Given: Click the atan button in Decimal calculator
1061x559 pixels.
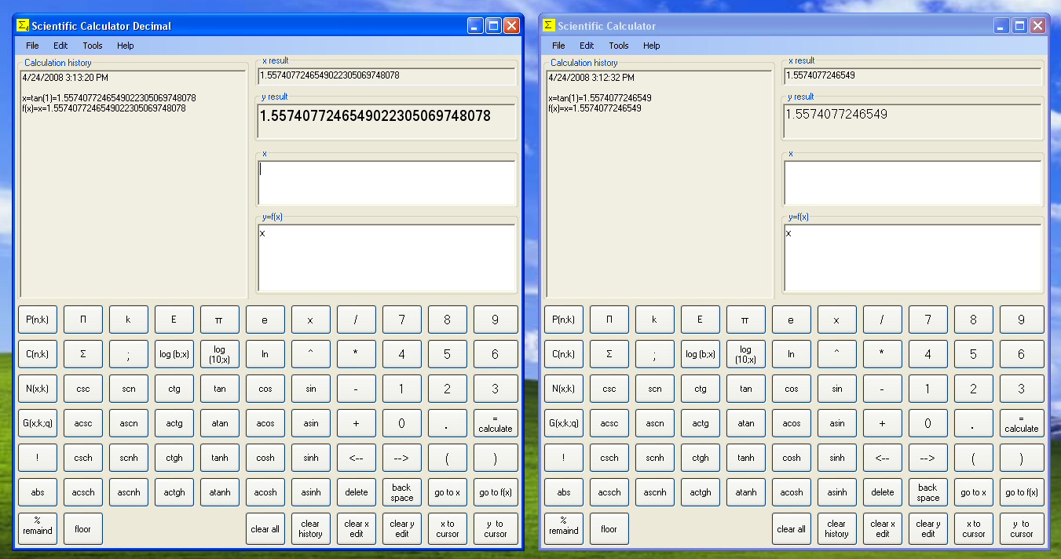Looking at the screenshot, I should coord(220,423).
